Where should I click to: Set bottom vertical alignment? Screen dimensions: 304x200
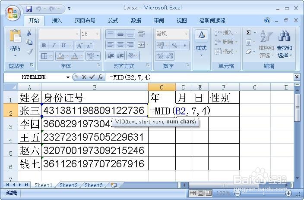pyautogui.click(x=130, y=34)
